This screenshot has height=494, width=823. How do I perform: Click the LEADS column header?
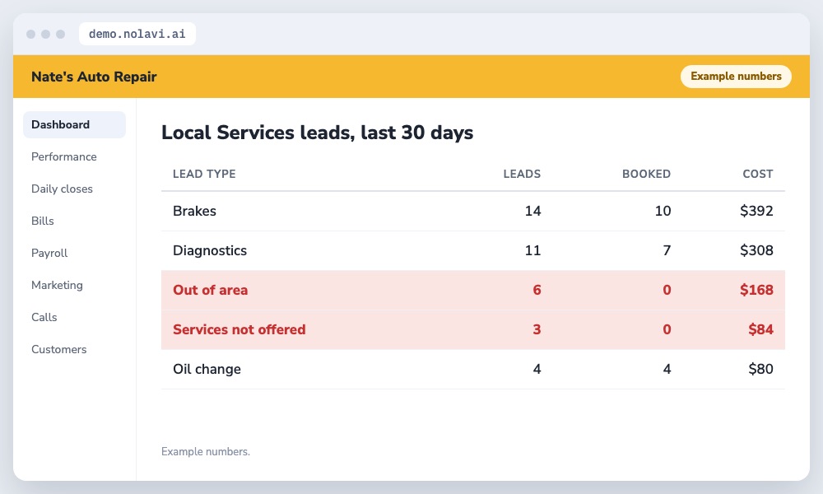coord(522,174)
